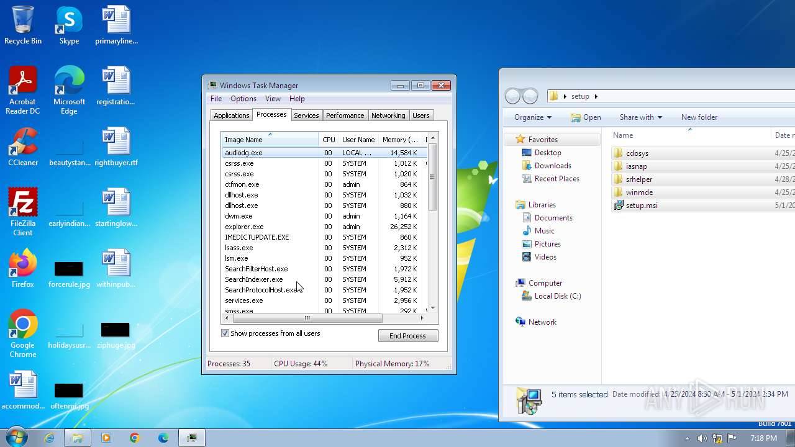Image resolution: width=795 pixels, height=447 pixels.
Task: Show hidden system tray icons
Action: coord(687,438)
